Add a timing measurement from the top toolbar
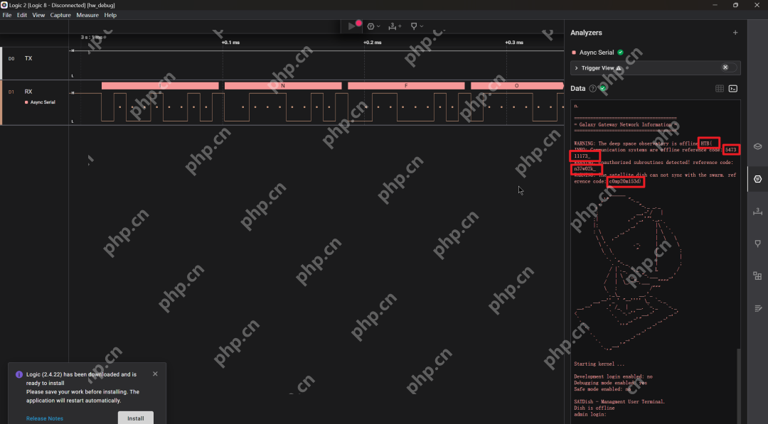Viewport: 768px width, 424px height. pyautogui.click(x=395, y=26)
